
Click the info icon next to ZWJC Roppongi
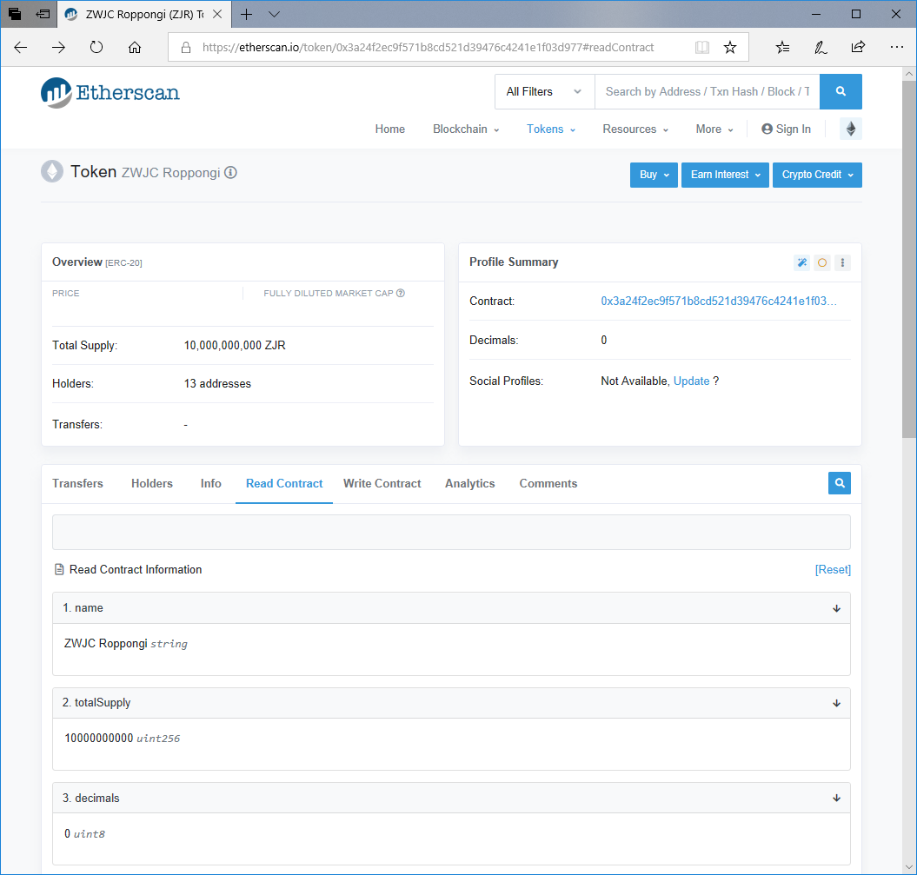pos(230,172)
